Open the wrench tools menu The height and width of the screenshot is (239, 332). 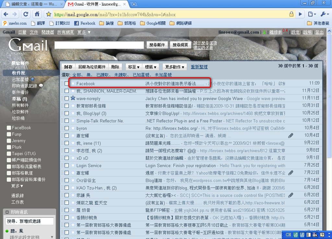pyautogui.click(x=324, y=14)
